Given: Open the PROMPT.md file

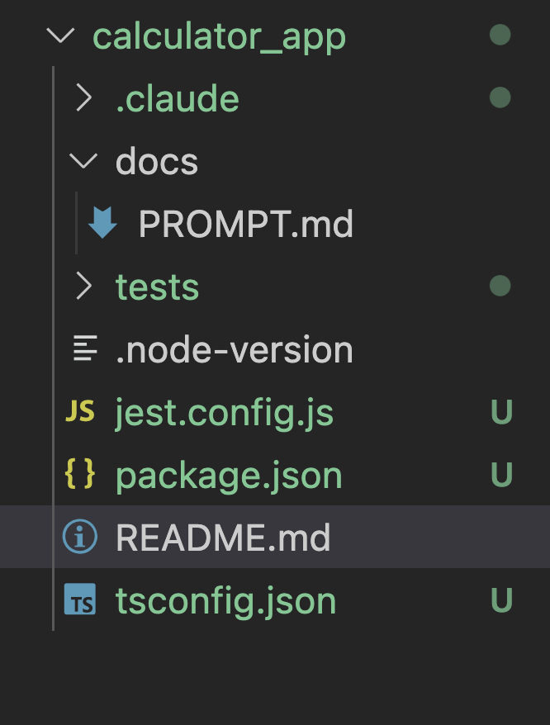Looking at the screenshot, I should tap(245, 224).
